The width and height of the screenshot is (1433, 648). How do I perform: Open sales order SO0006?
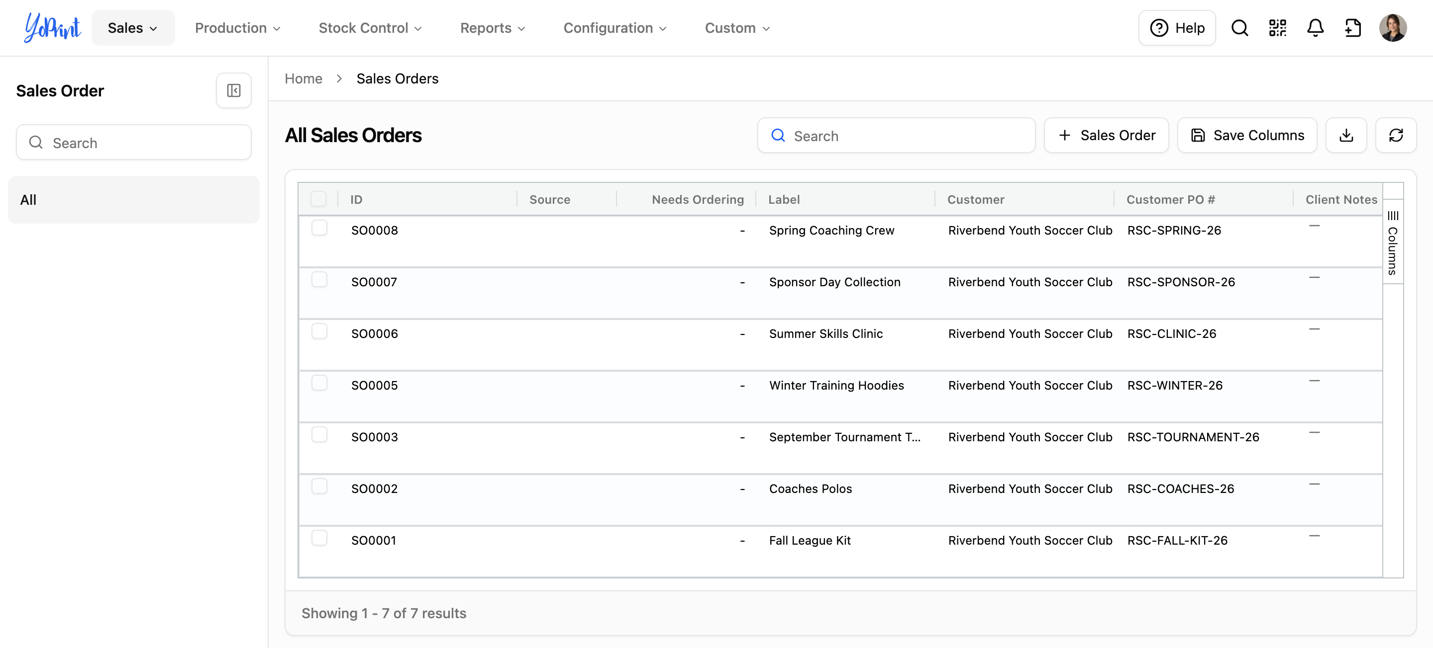pyautogui.click(x=374, y=333)
